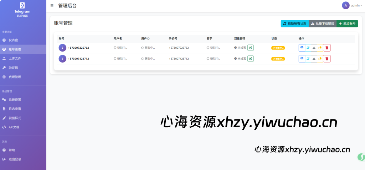Edit two-factor password for +573007226762
This screenshot has width=365, height=170.
click(x=251, y=48)
